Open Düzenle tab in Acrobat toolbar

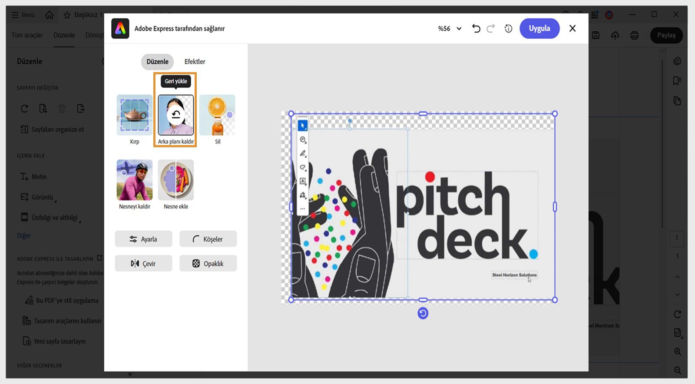(x=64, y=35)
